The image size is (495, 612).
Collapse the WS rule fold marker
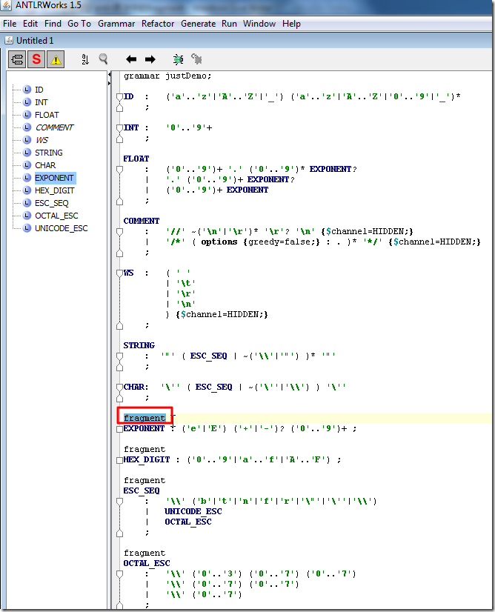click(120, 273)
